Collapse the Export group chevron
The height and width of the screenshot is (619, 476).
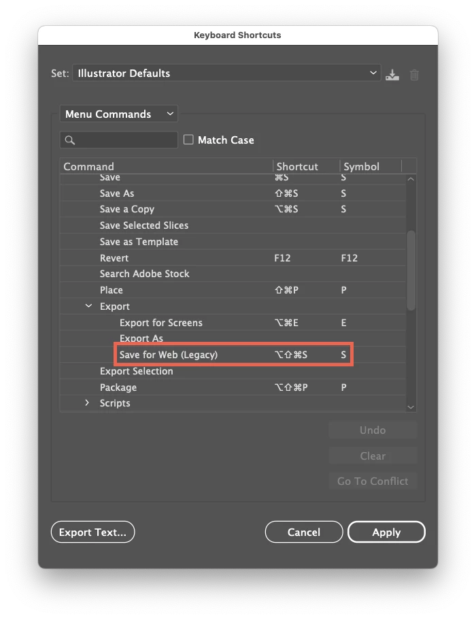point(88,306)
